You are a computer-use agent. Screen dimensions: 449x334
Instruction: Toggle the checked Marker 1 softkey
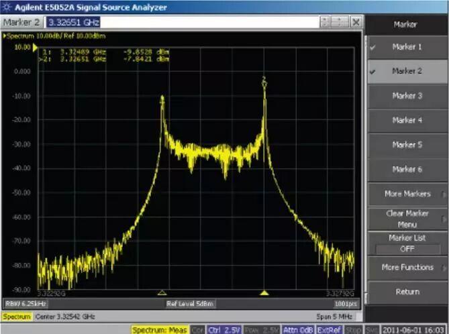(x=407, y=47)
